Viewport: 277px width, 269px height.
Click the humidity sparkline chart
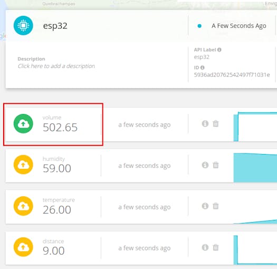255,168
